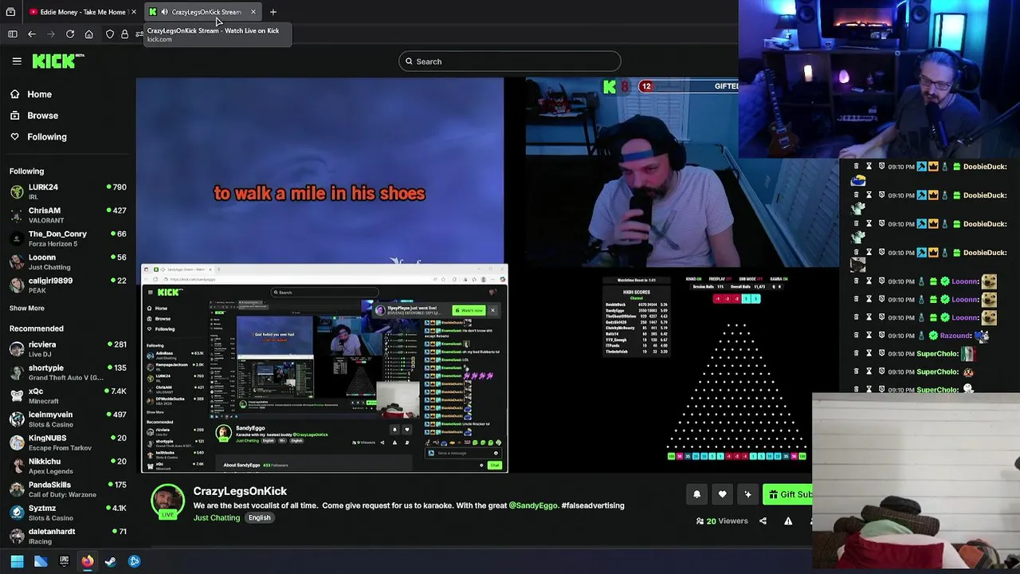The height and width of the screenshot is (574, 1020).
Task: Open PandaSkills channel
Action: 68,489
